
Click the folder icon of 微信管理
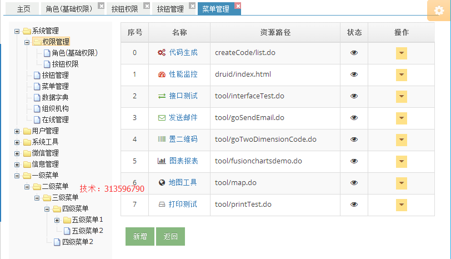tap(27, 153)
